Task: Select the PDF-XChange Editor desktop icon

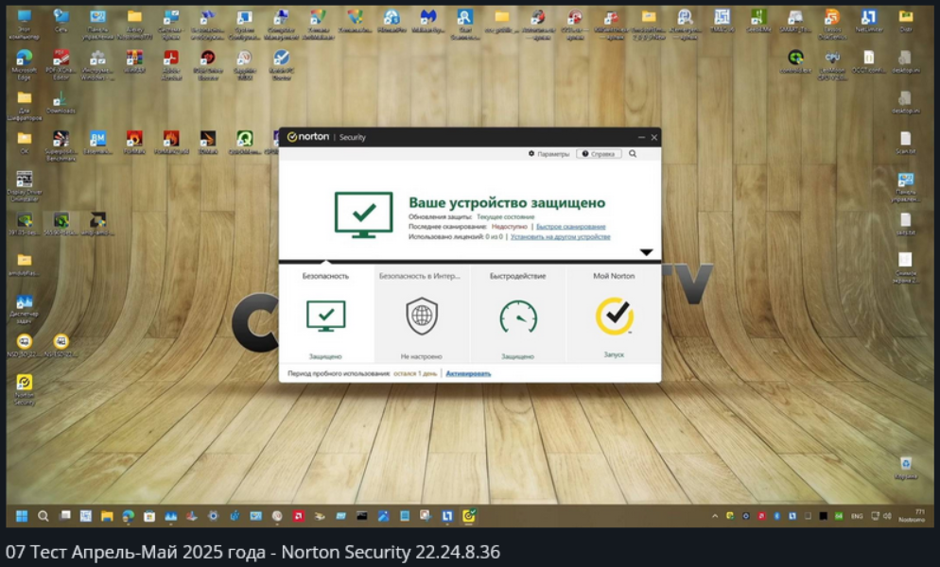Action: click(61, 64)
